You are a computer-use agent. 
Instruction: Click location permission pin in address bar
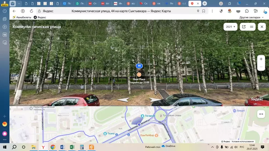[198, 11]
